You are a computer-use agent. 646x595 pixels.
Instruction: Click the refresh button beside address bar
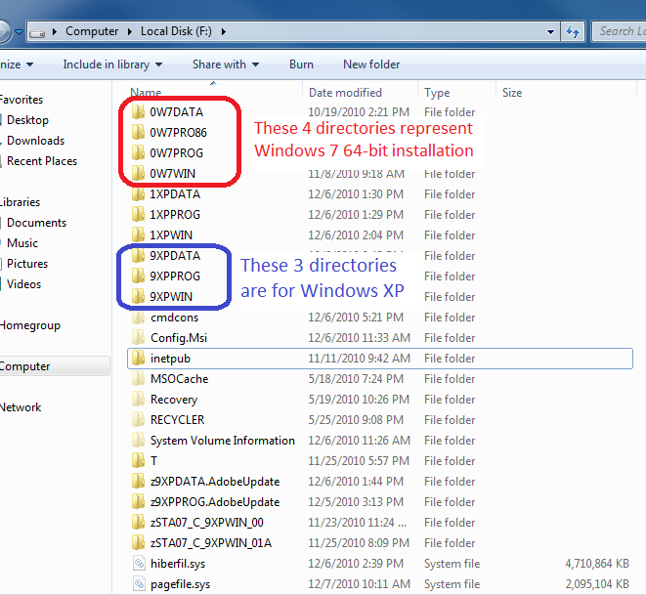(x=573, y=31)
